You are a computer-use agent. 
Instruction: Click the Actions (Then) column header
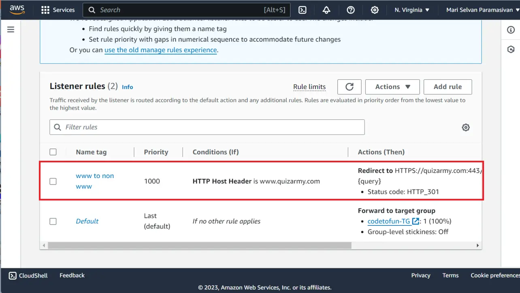381,152
